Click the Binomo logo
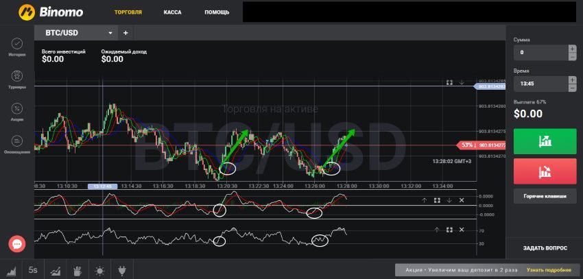Viewport: 583px width, 279px height. [51, 12]
